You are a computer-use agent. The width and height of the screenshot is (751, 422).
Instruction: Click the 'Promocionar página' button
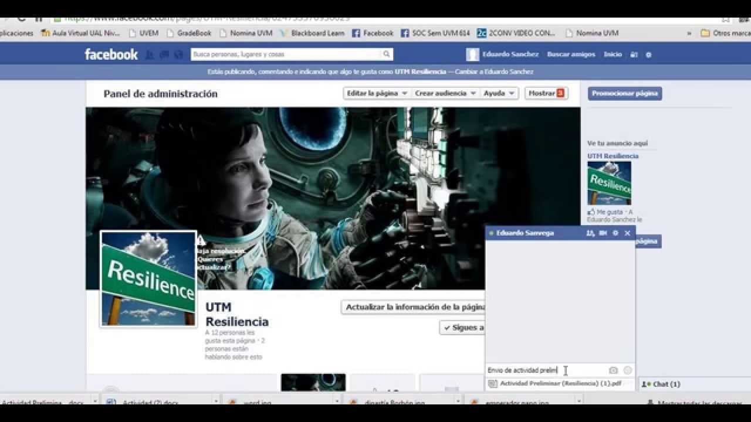[625, 93]
